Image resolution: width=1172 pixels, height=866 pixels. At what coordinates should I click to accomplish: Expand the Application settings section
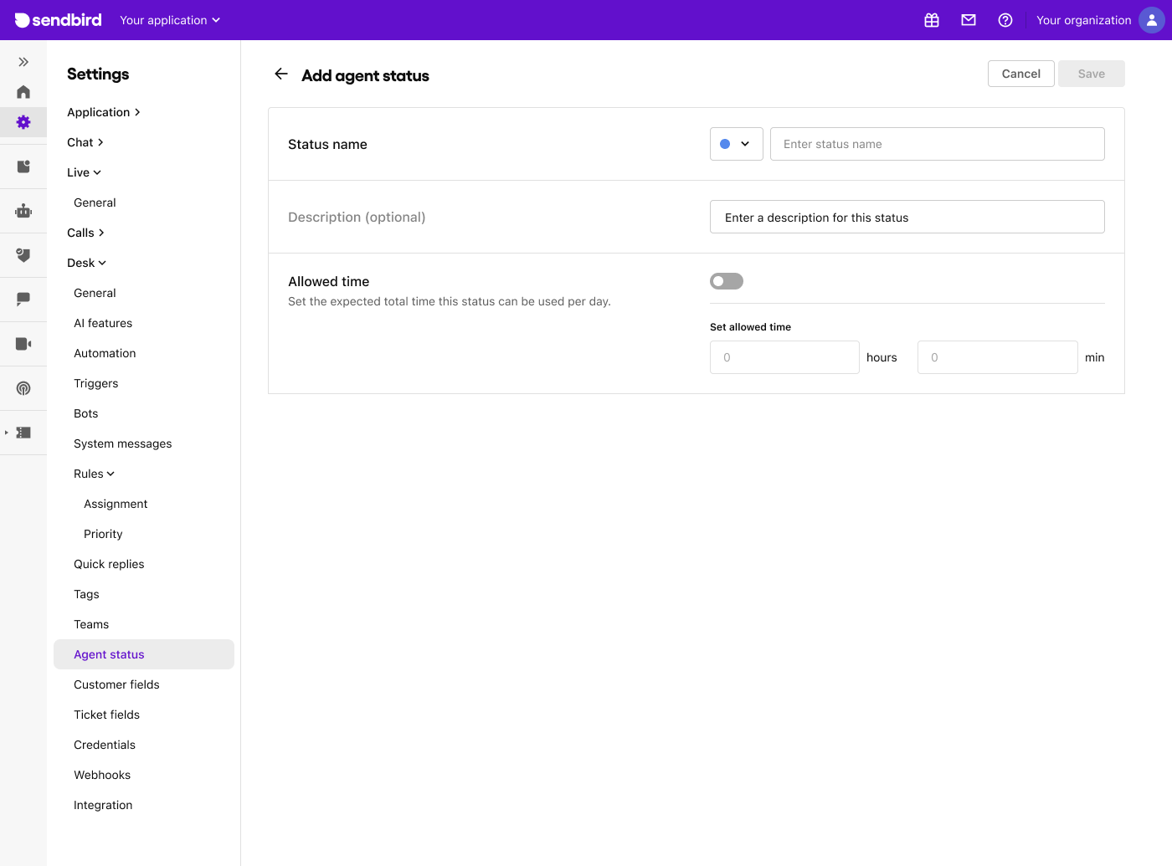click(103, 111)
